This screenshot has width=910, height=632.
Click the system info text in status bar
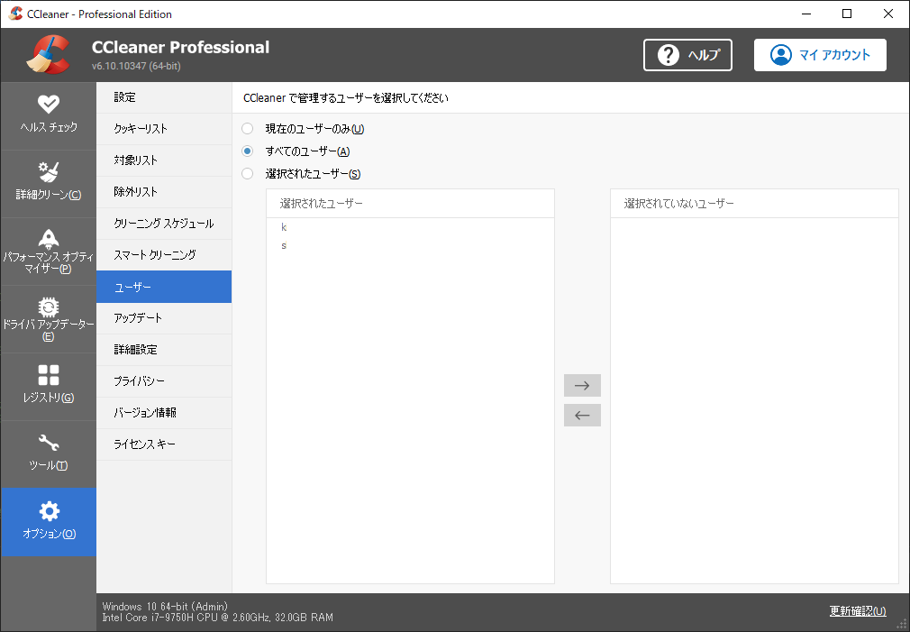click(218, 611)
